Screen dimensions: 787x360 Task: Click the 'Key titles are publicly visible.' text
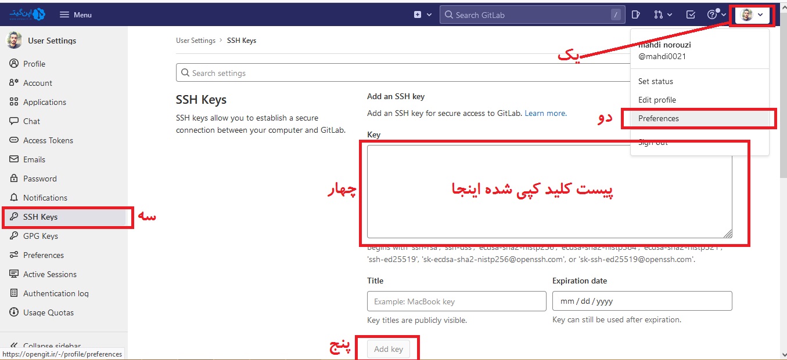pos(417,320)
